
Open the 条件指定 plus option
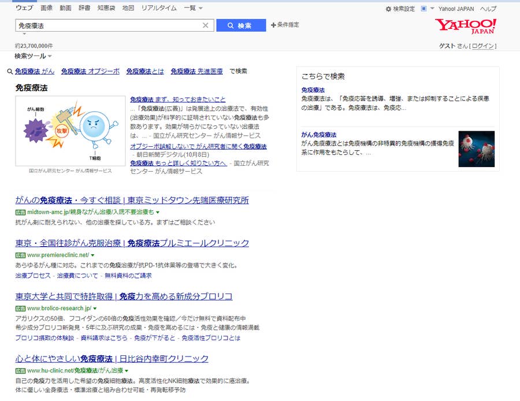pyautogui.click(x=285, y=25)
